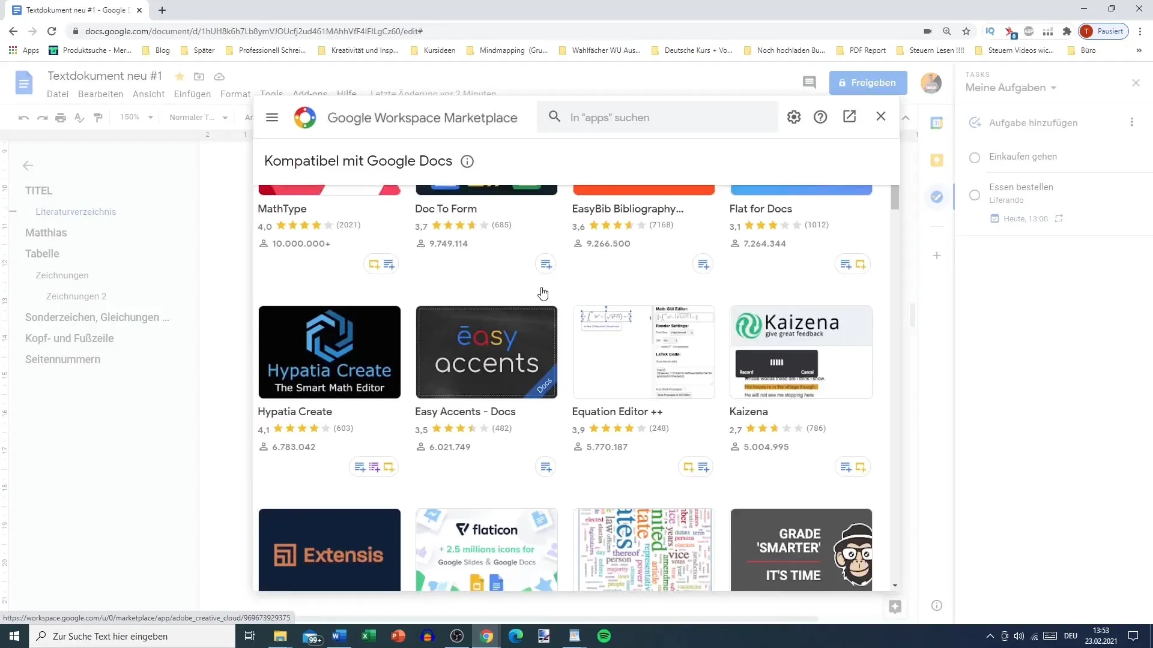The height and width of the screenshot is (648, 1153).
Task: Click the Heute, 13:00 date chip
Action: (1026, 219)
